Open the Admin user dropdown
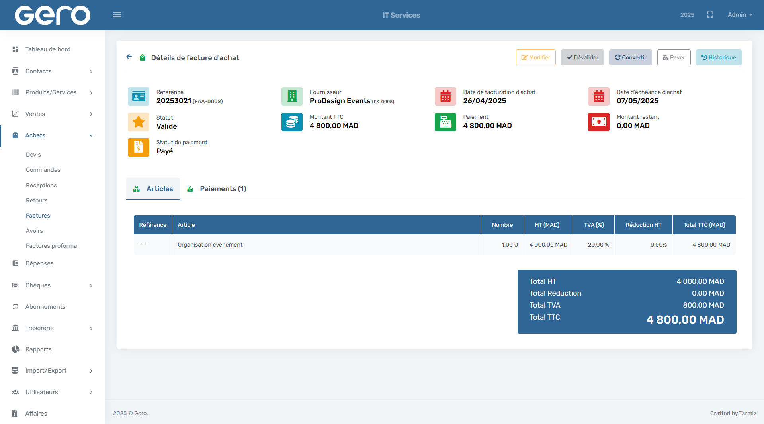Viewport: 764px width, 424px height. click(740, 15)
